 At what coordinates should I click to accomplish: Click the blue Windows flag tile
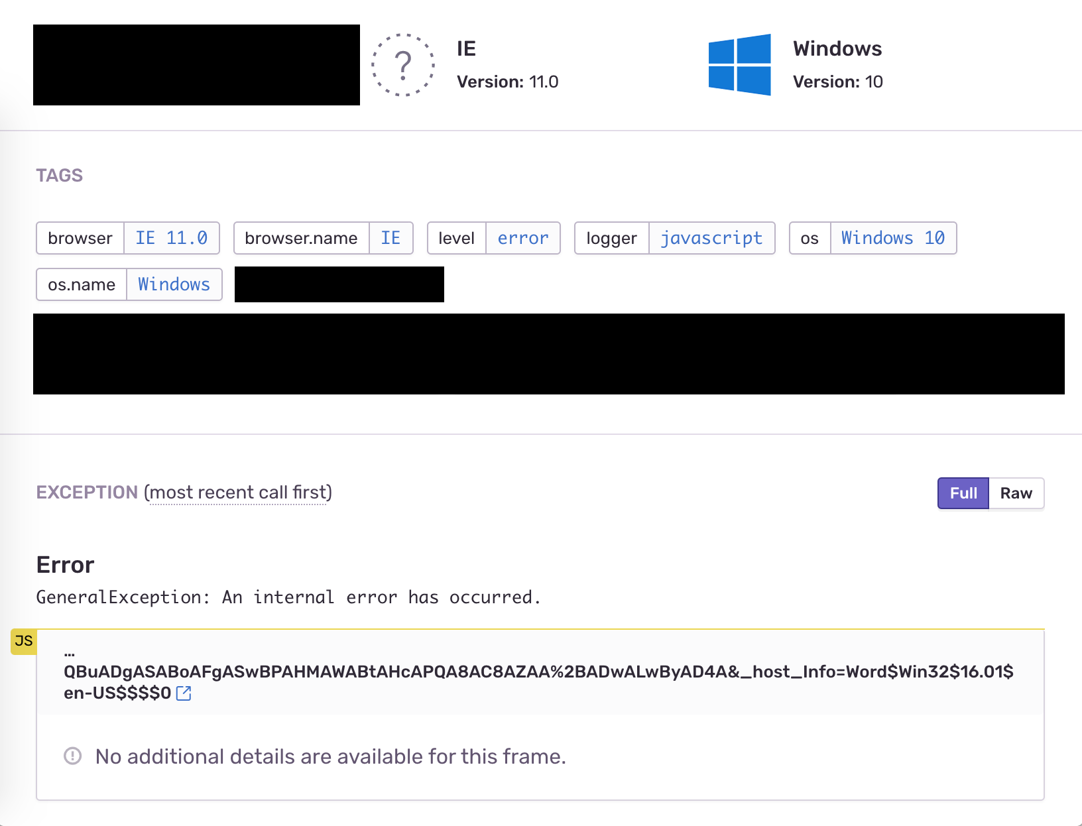(x=740, y=64)
